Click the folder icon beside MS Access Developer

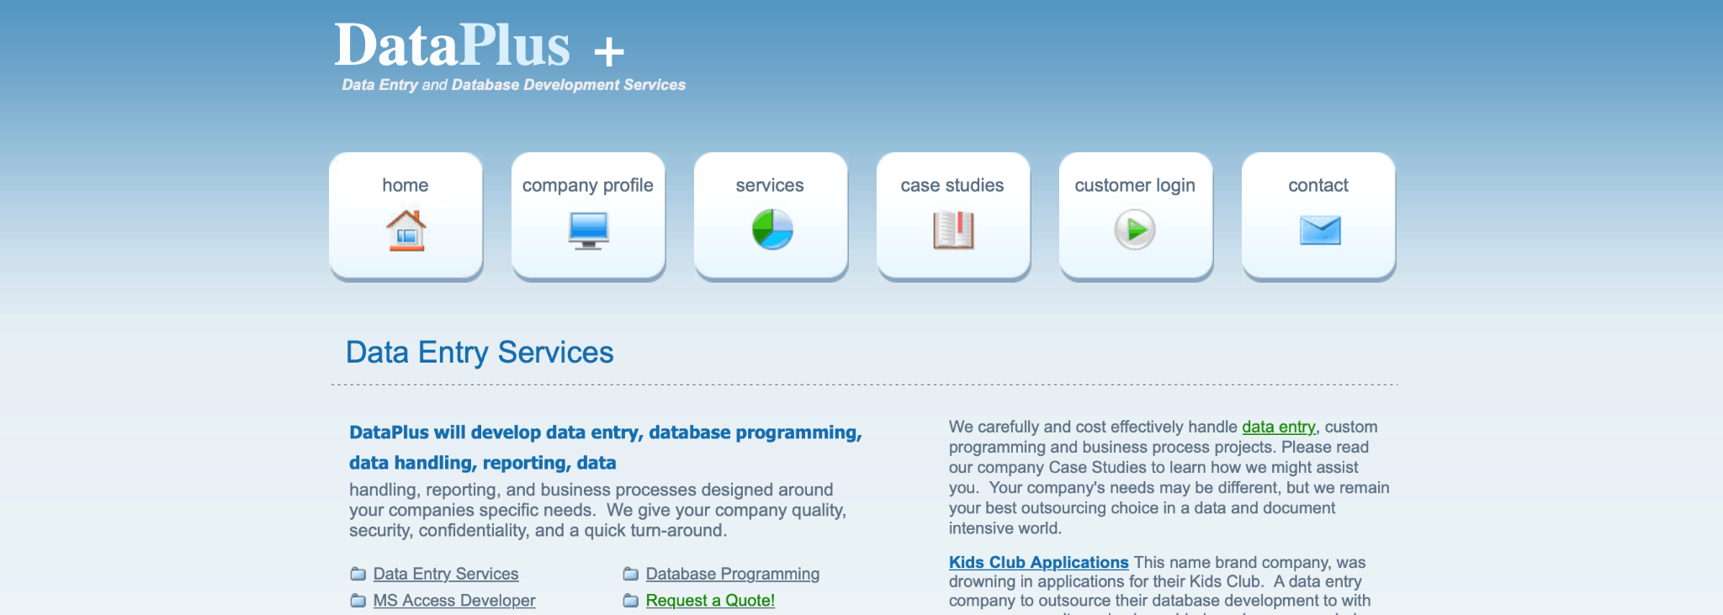coord(358,601)
